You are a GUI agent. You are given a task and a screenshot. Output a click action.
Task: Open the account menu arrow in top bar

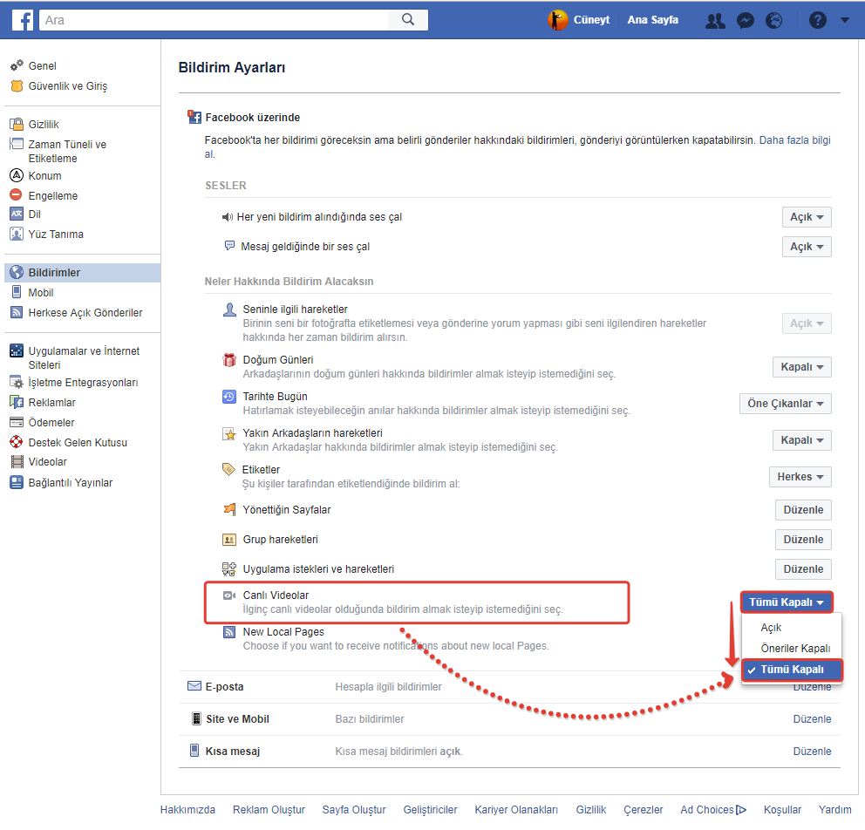(x=844, y=21)
